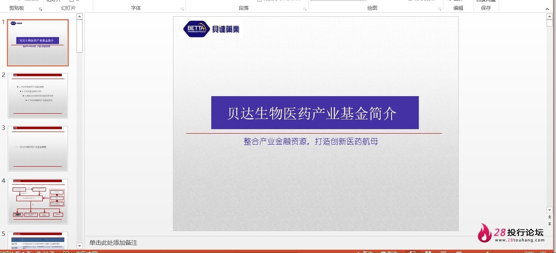Click thumbnail panel scrollbar thumb
This screenshot has height=253, width=556.
[x=80, y=36]
